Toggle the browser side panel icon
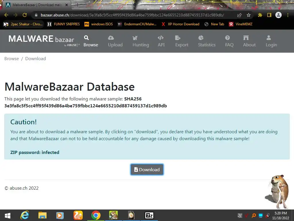Image resolution: width=294 pixels, height=221 pixels. coord(269,15)
